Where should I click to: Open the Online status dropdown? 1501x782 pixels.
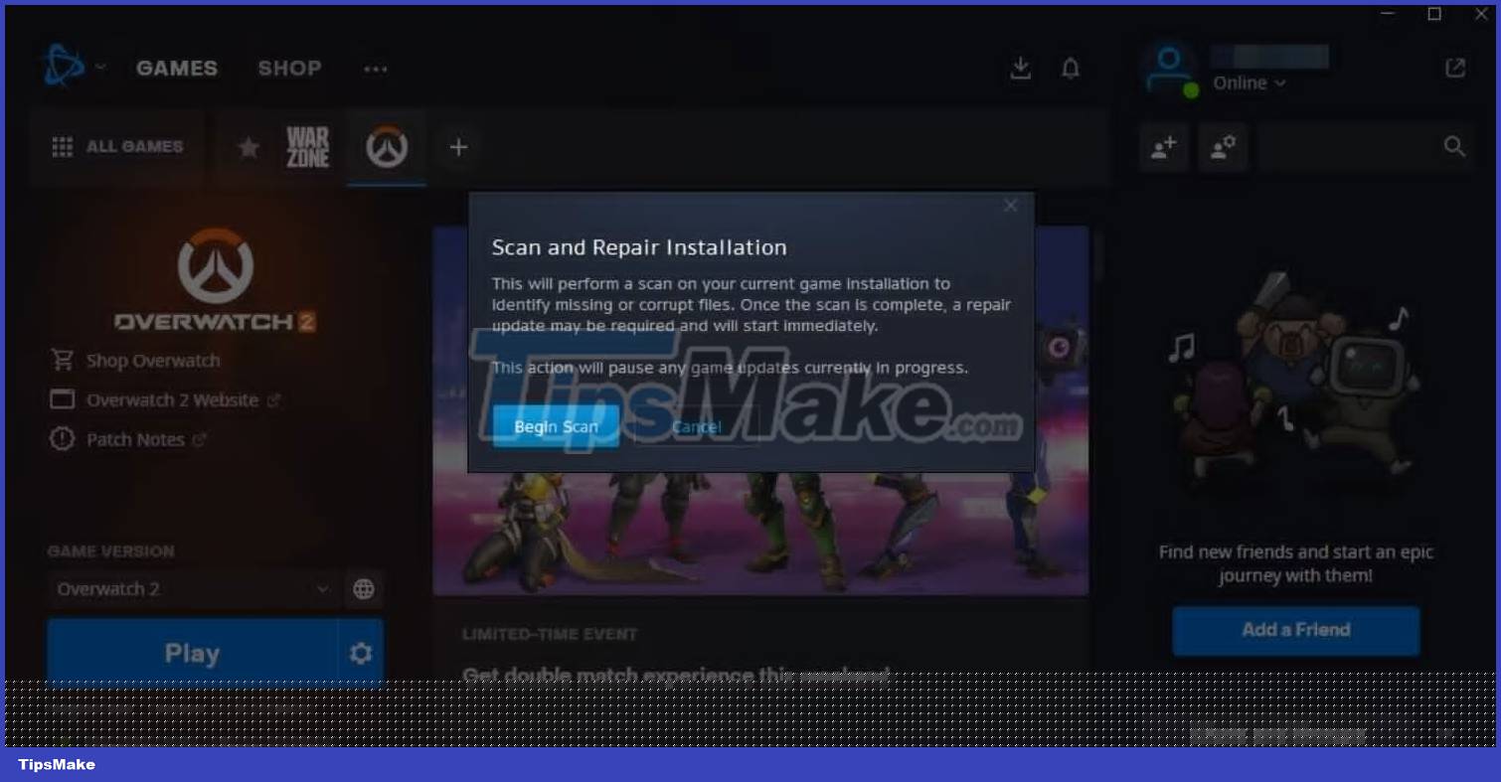(x=1249, y=82)
